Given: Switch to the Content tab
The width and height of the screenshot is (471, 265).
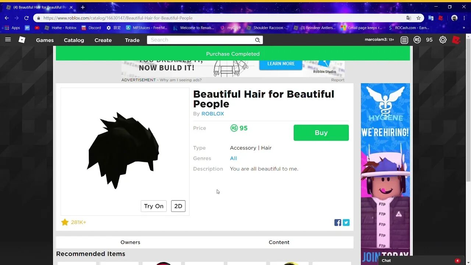Looking at the screenshot, I should click(x=279, y=242).
